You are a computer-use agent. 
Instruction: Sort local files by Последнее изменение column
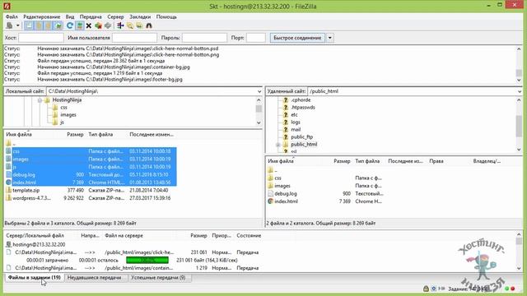click(152, 135)
